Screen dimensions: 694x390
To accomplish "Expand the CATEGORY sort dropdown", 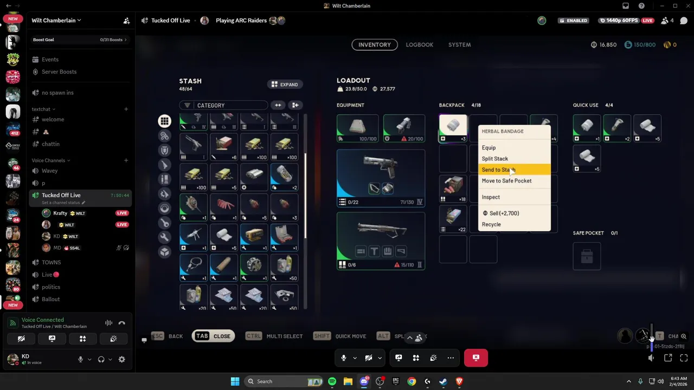I will click(223, 105).
